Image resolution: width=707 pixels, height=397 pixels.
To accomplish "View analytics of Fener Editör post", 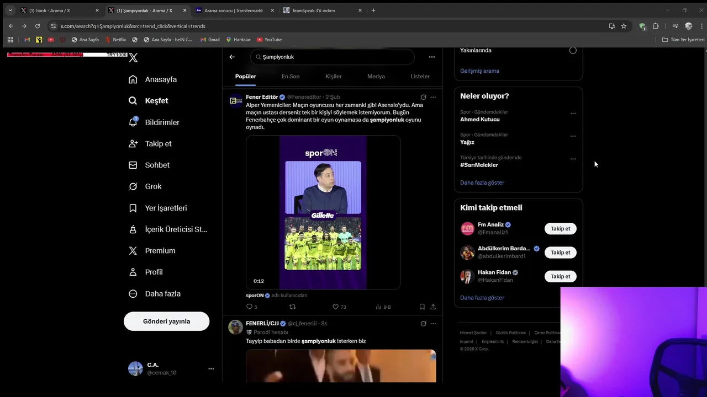I will point(383,307).
